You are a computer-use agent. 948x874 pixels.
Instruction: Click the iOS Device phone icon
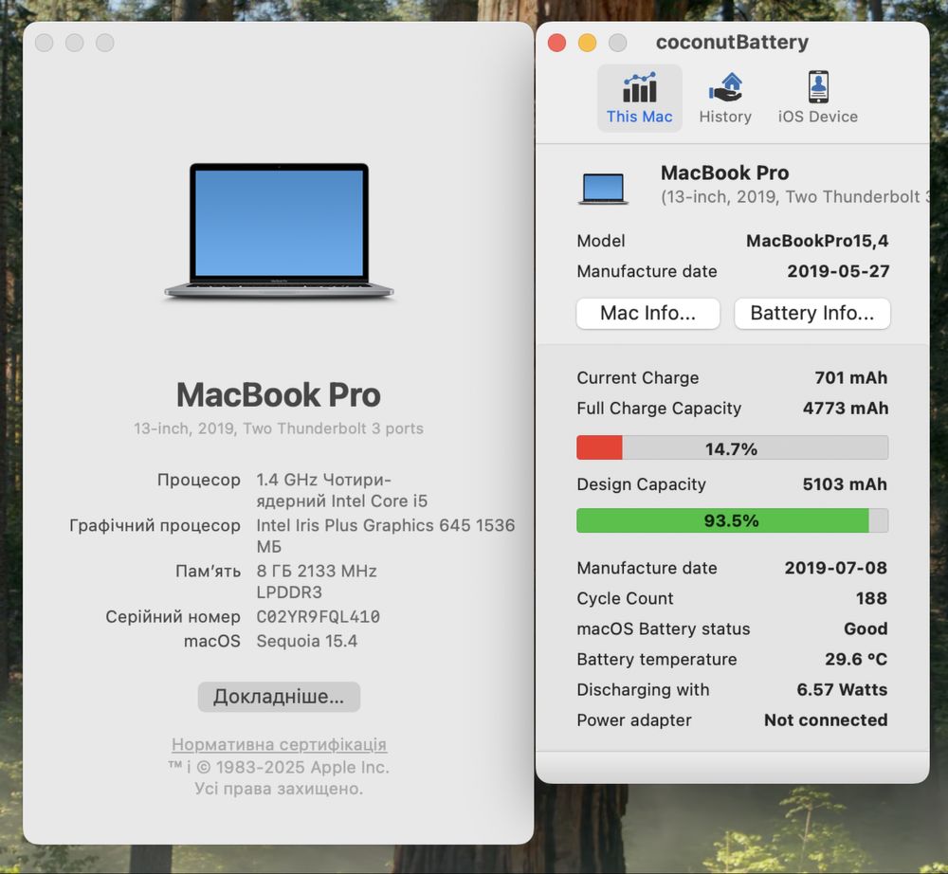(x=819, y=87)
